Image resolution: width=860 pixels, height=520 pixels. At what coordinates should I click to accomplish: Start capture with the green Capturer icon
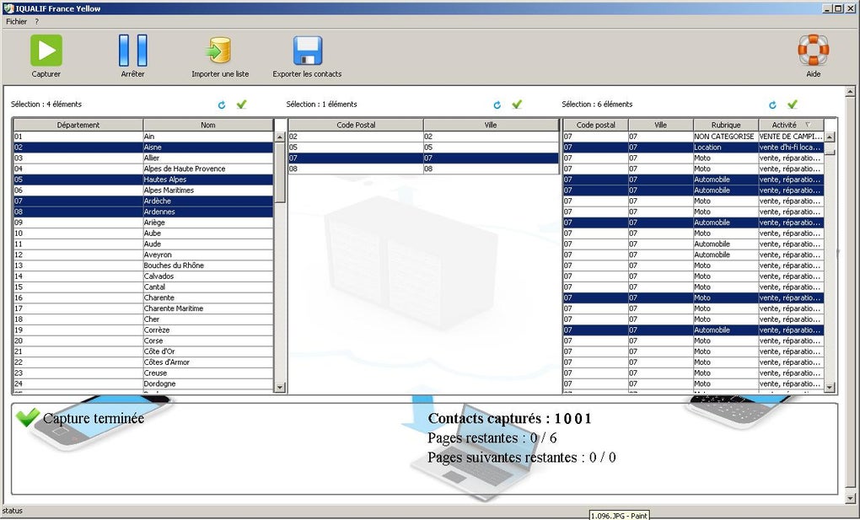[x=46, y=51]
